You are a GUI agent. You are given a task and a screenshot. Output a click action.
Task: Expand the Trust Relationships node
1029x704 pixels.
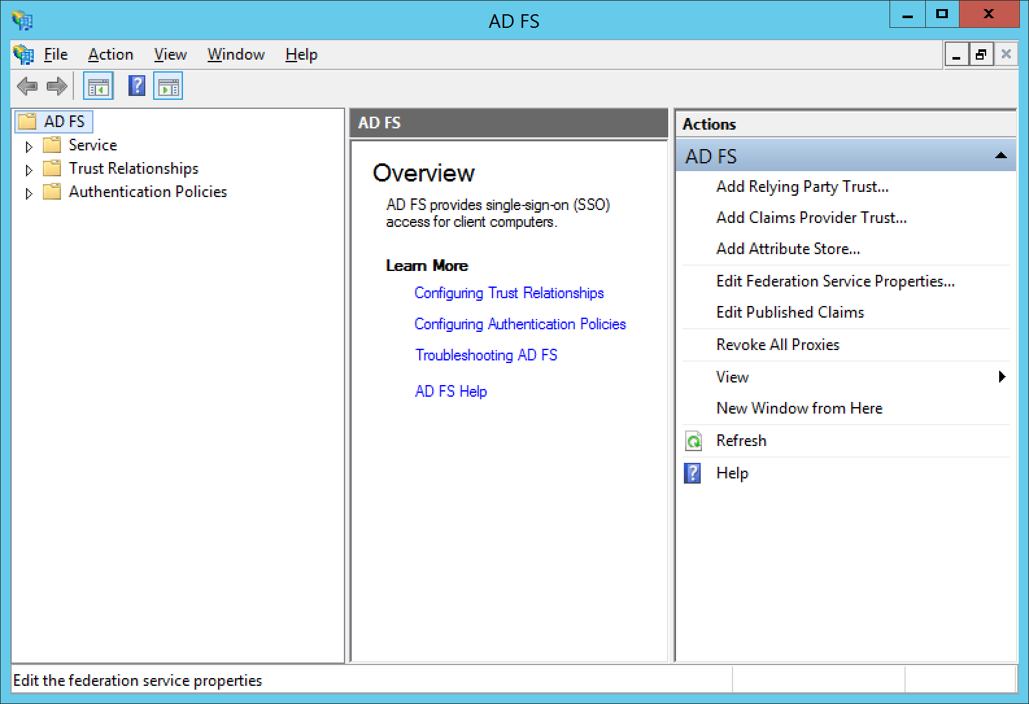[x=29, y=170]
